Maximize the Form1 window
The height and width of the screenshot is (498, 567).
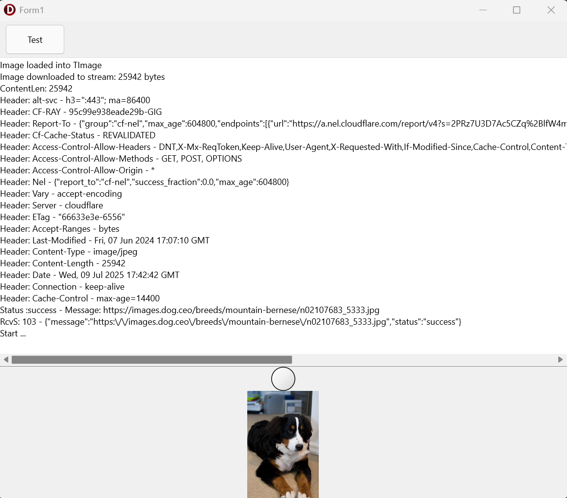[516, 10]
